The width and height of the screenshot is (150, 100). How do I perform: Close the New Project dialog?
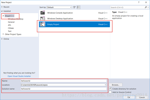[x=146, y=2]
